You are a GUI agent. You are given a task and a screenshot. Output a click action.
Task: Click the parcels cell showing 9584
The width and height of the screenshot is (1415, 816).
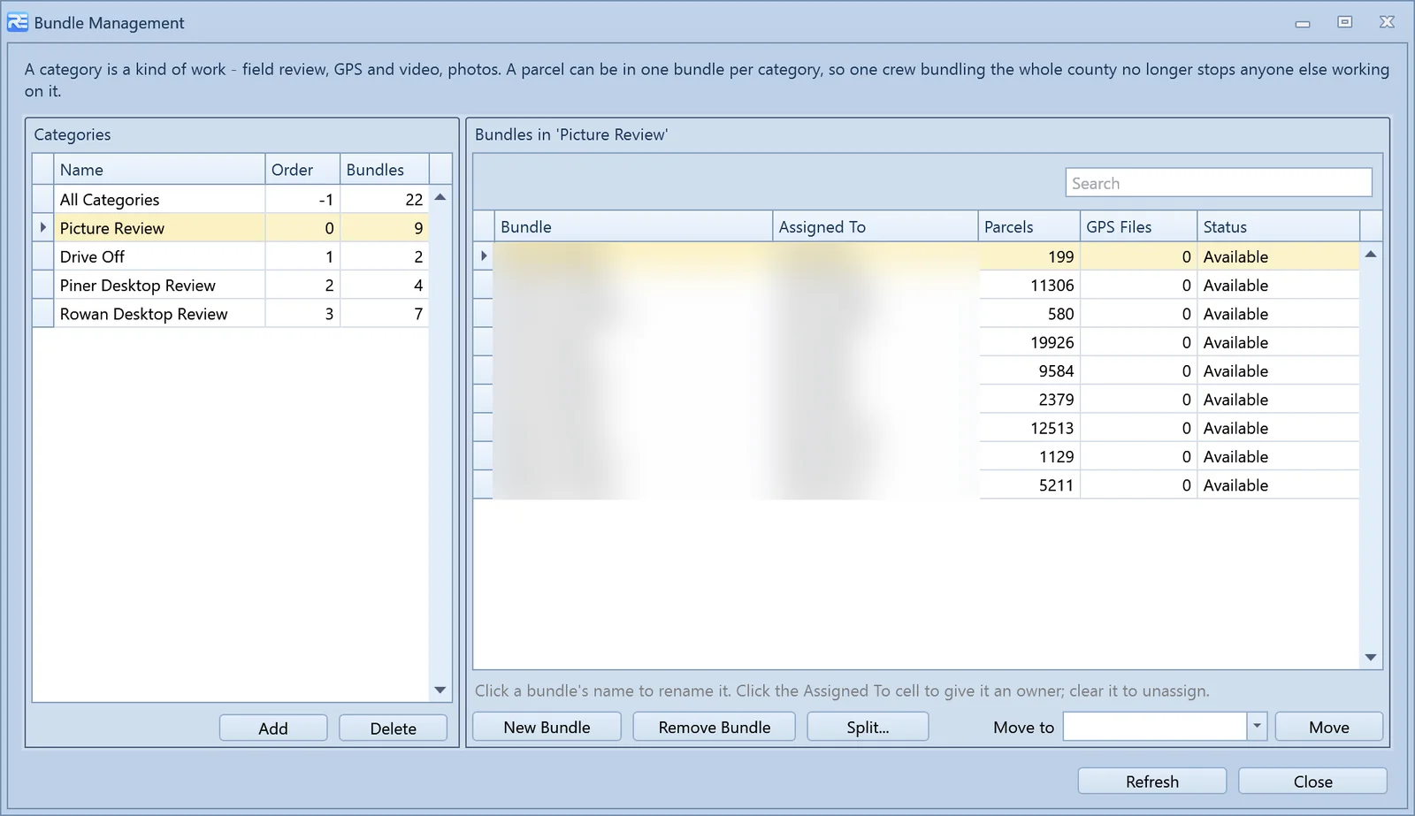(x=1029, y=371)
